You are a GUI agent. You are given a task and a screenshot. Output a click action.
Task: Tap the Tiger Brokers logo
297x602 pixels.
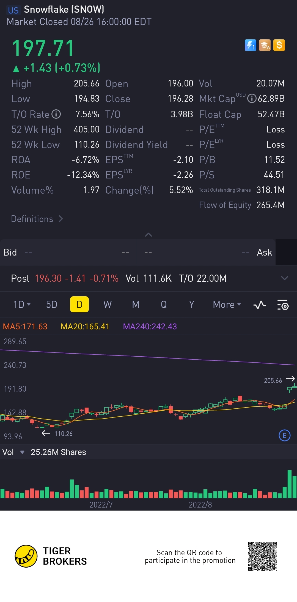pyautogui.click(x=51, y=556)
